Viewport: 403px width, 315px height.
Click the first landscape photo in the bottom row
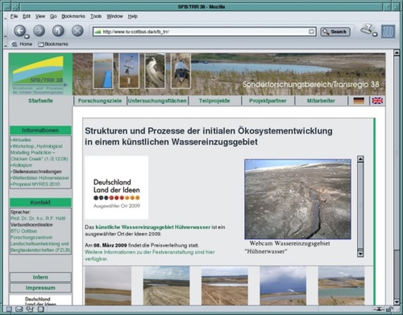(x=108, y=286)
